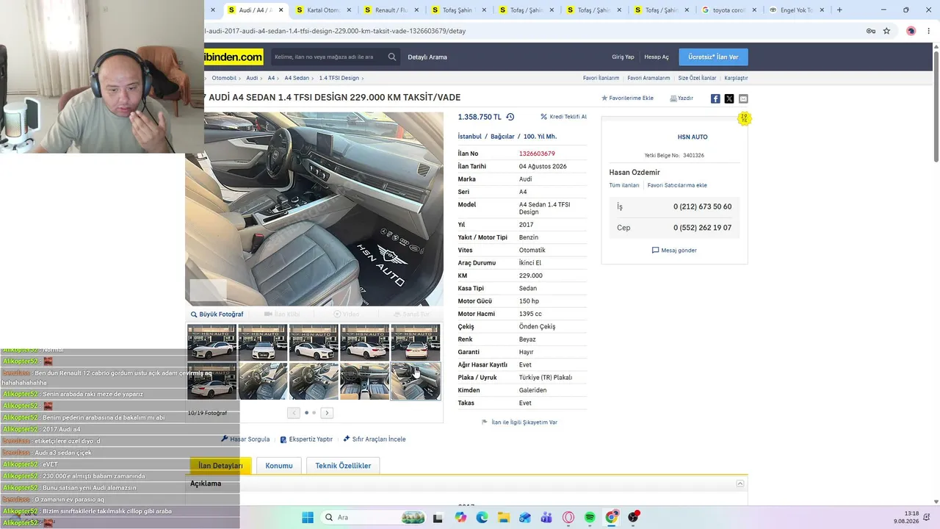The image size is (940, 529).
Task: Open Tüm ilanları of the seller
Action: [624, 186]
